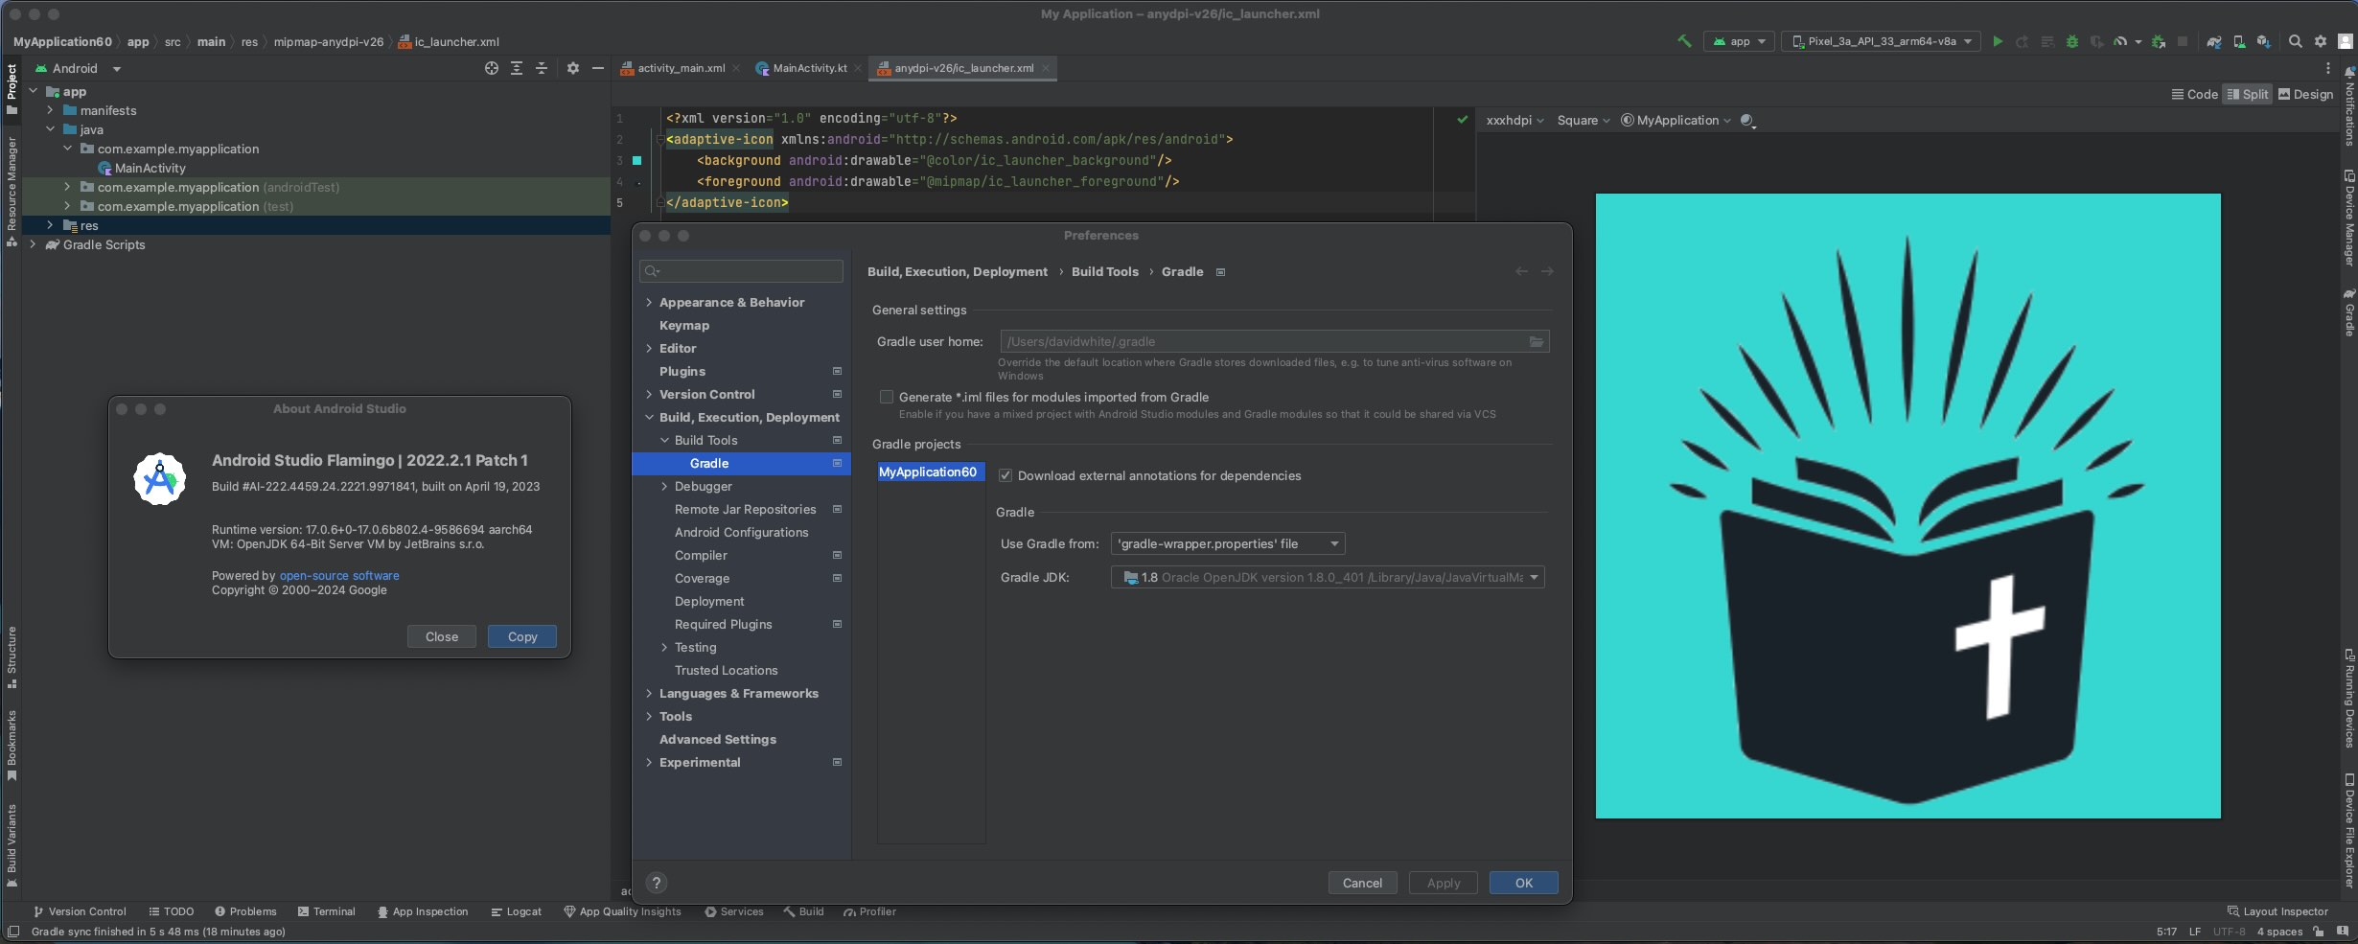Open the Gradle JDK dropdown
This screenshot has height=944, width=2358.
[1328, 577]
